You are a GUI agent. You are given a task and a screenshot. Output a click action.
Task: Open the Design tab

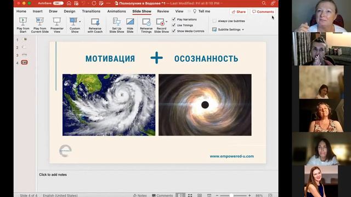pos(70,11)
